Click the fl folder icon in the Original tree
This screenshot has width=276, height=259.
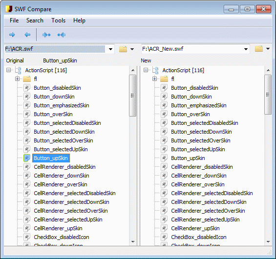coord(27,79)
